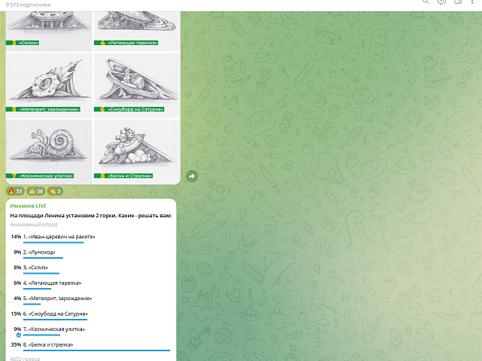Open the channel comments icon
The height and width of the screenshot is (361, 482).
[441, 2]
